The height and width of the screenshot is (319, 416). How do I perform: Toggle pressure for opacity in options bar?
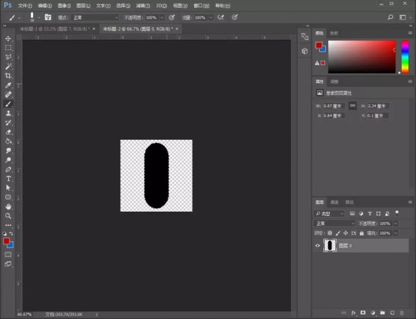pos(172,18)
